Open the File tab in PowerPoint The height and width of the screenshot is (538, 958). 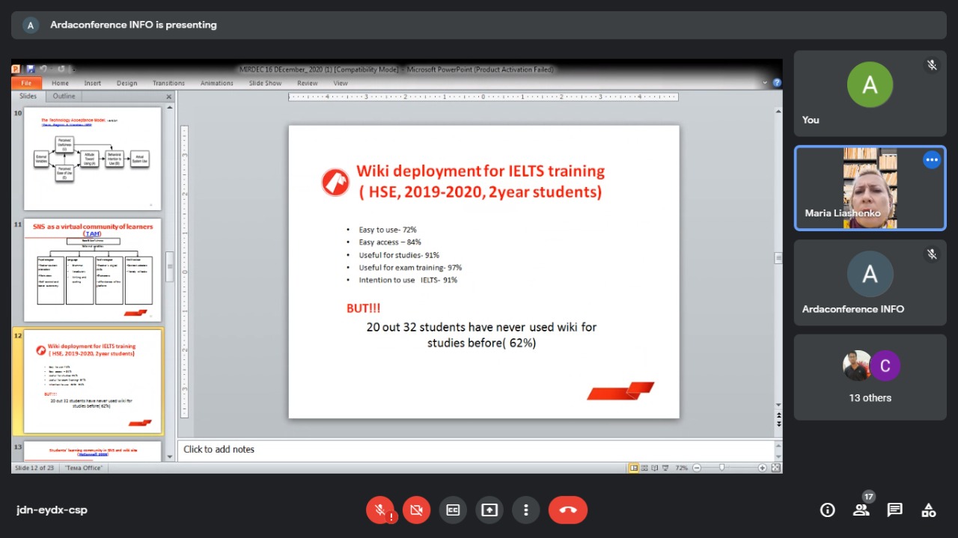[x=26, y=83]
